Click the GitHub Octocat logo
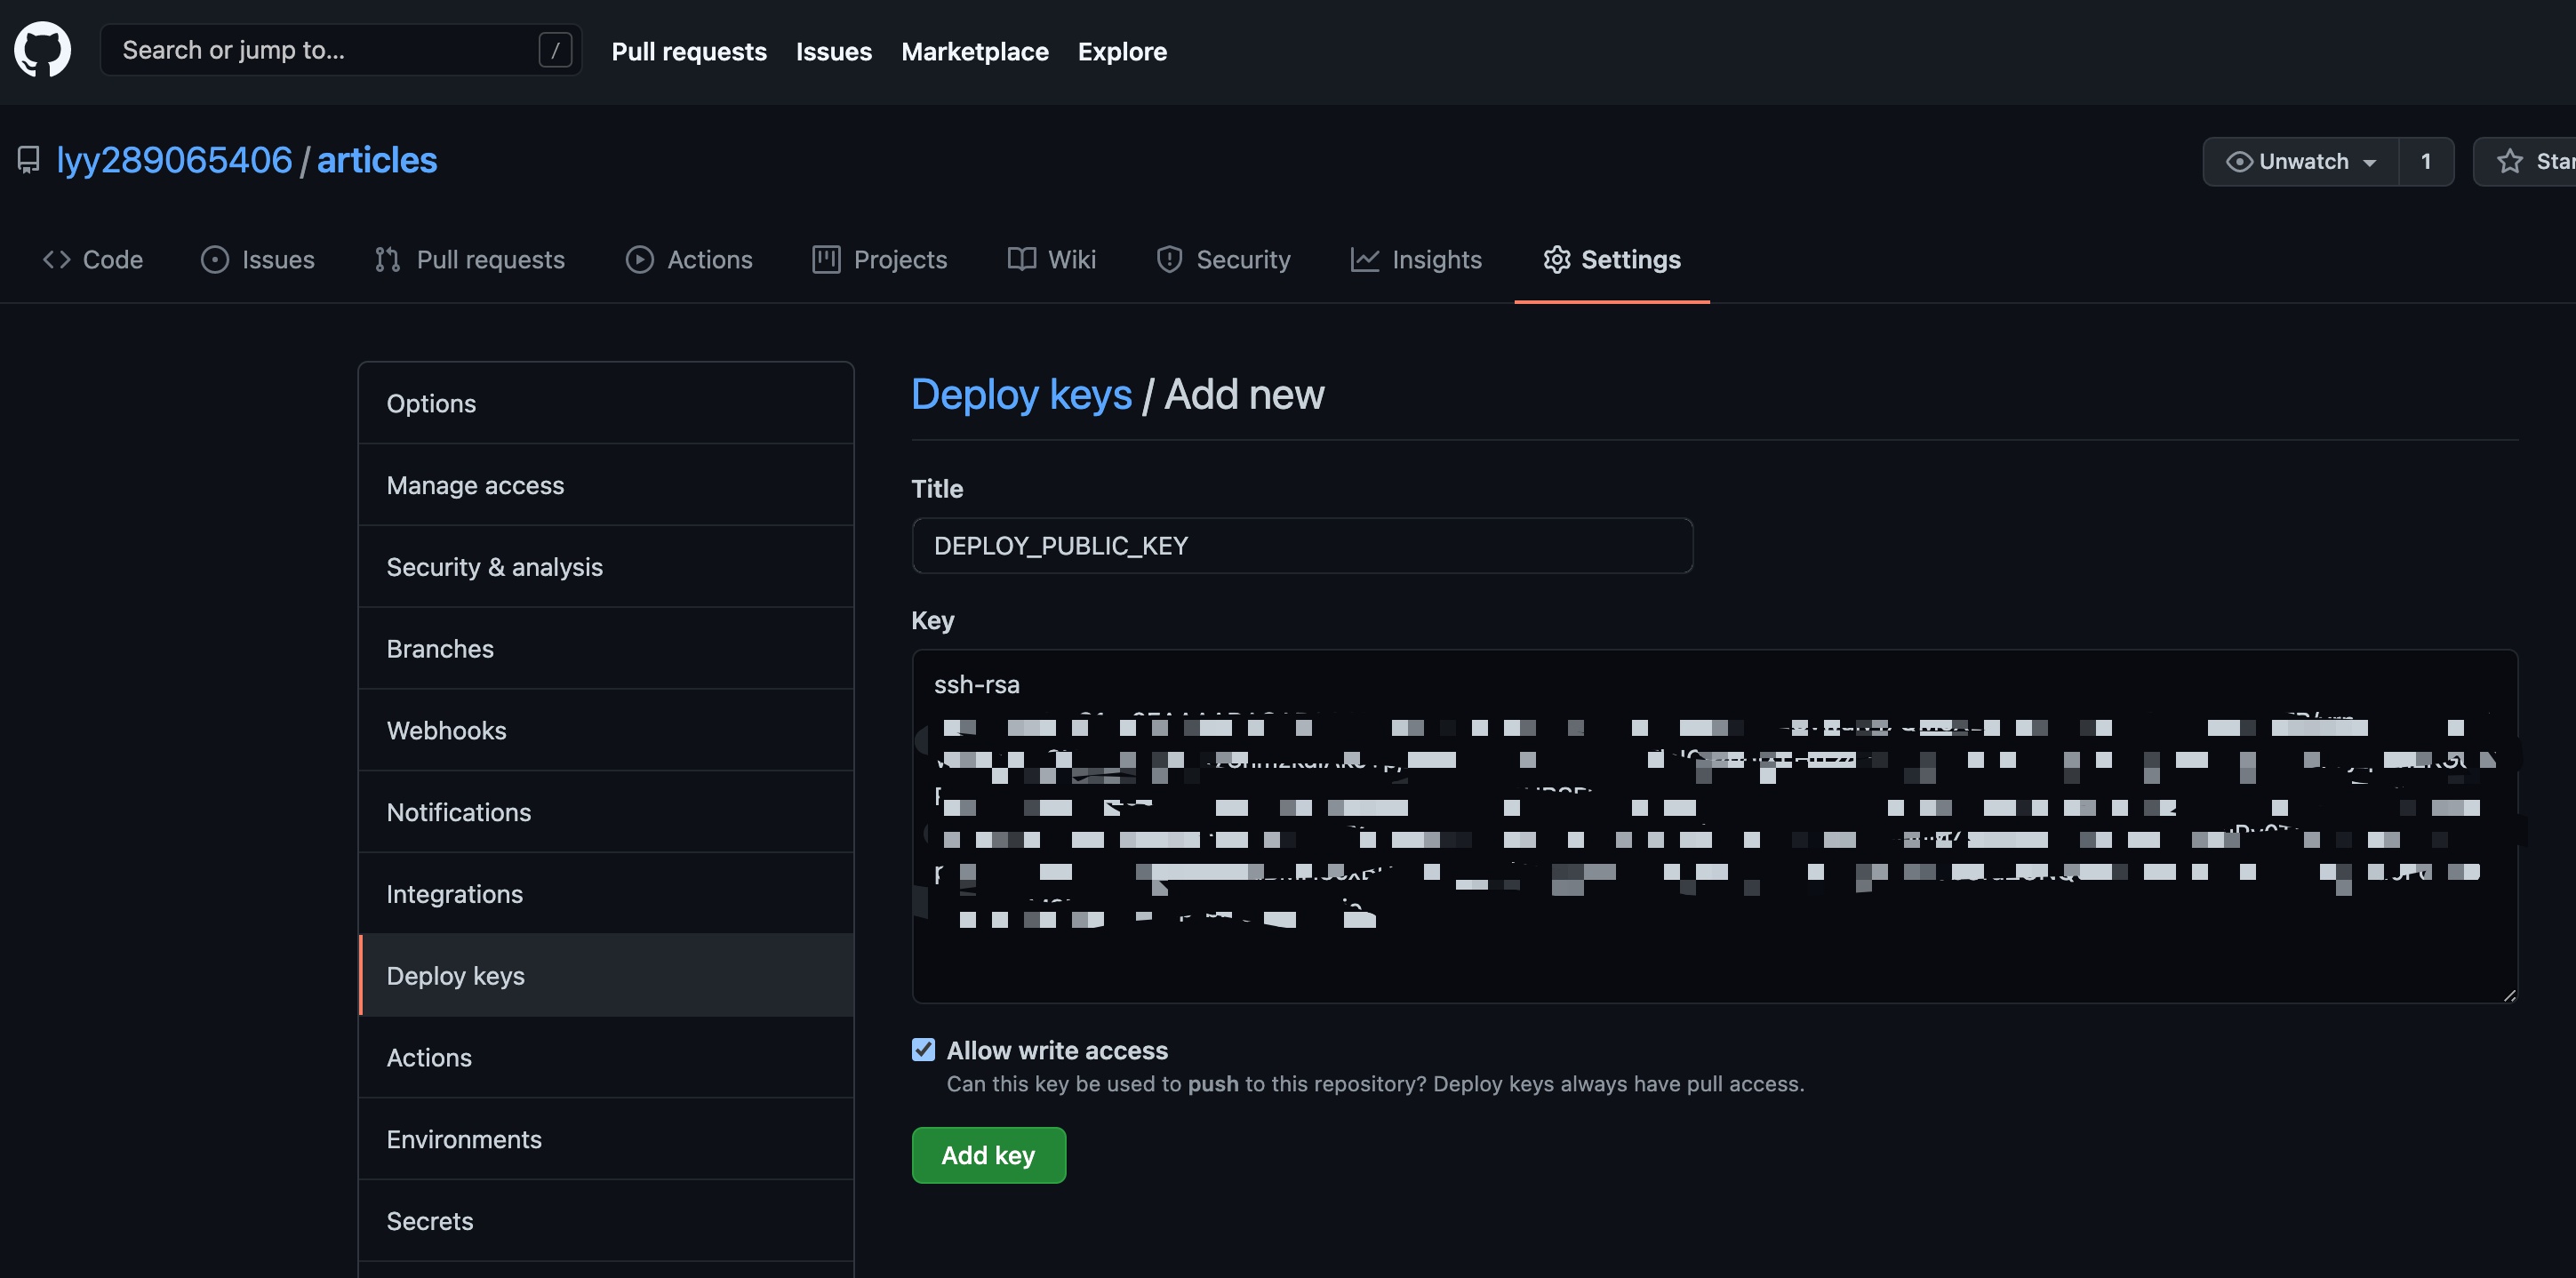The width and height of the screenshot is (2576, 1278). [x=43, y=50]
